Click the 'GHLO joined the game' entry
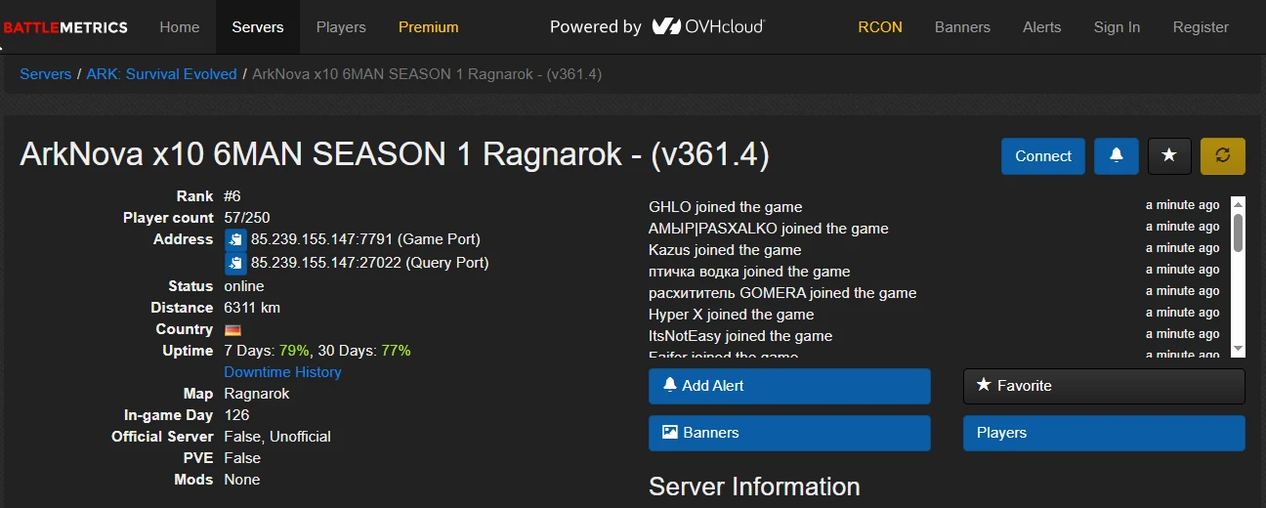 tap(726, 207)
